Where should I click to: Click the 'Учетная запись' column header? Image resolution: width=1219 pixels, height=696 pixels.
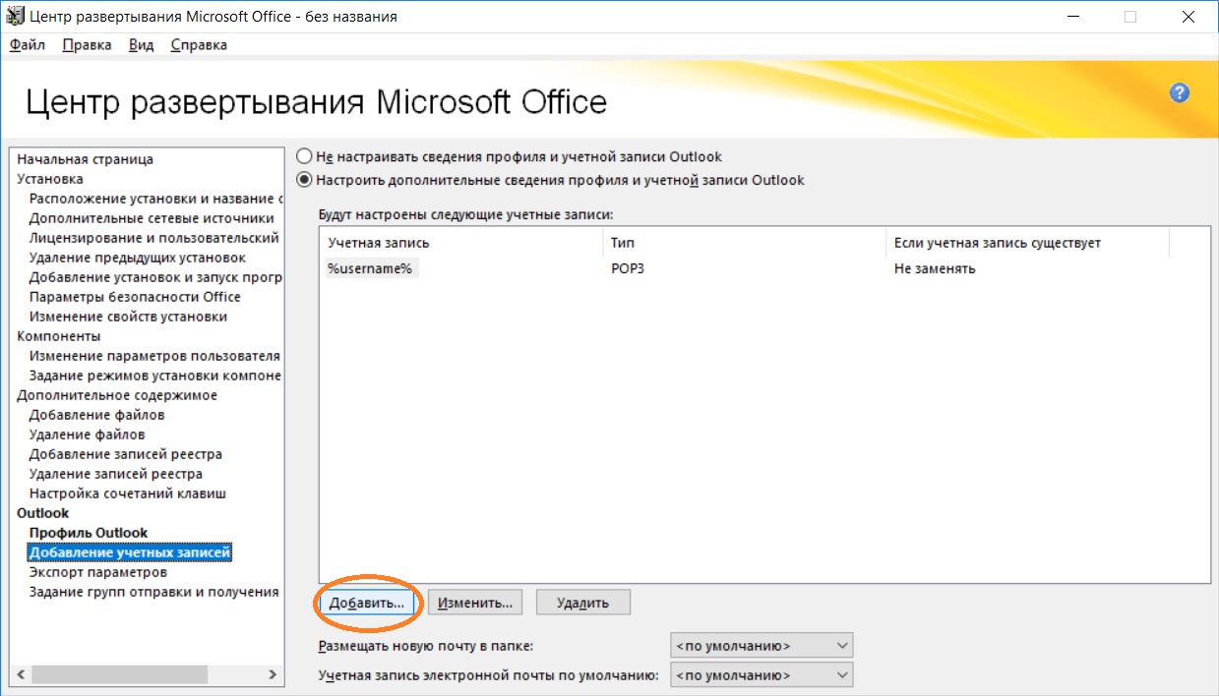(x=460, y=243)
